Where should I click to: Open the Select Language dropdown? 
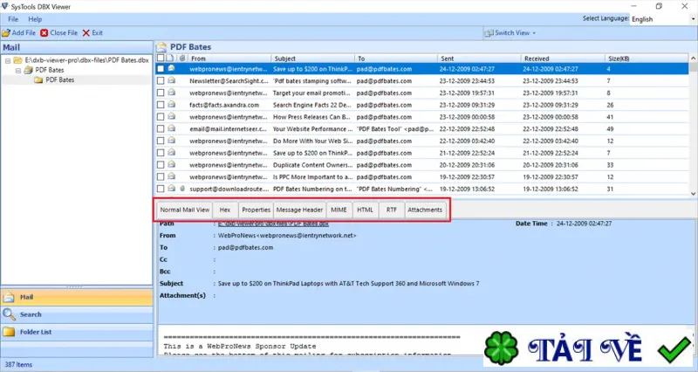(662, 19)
